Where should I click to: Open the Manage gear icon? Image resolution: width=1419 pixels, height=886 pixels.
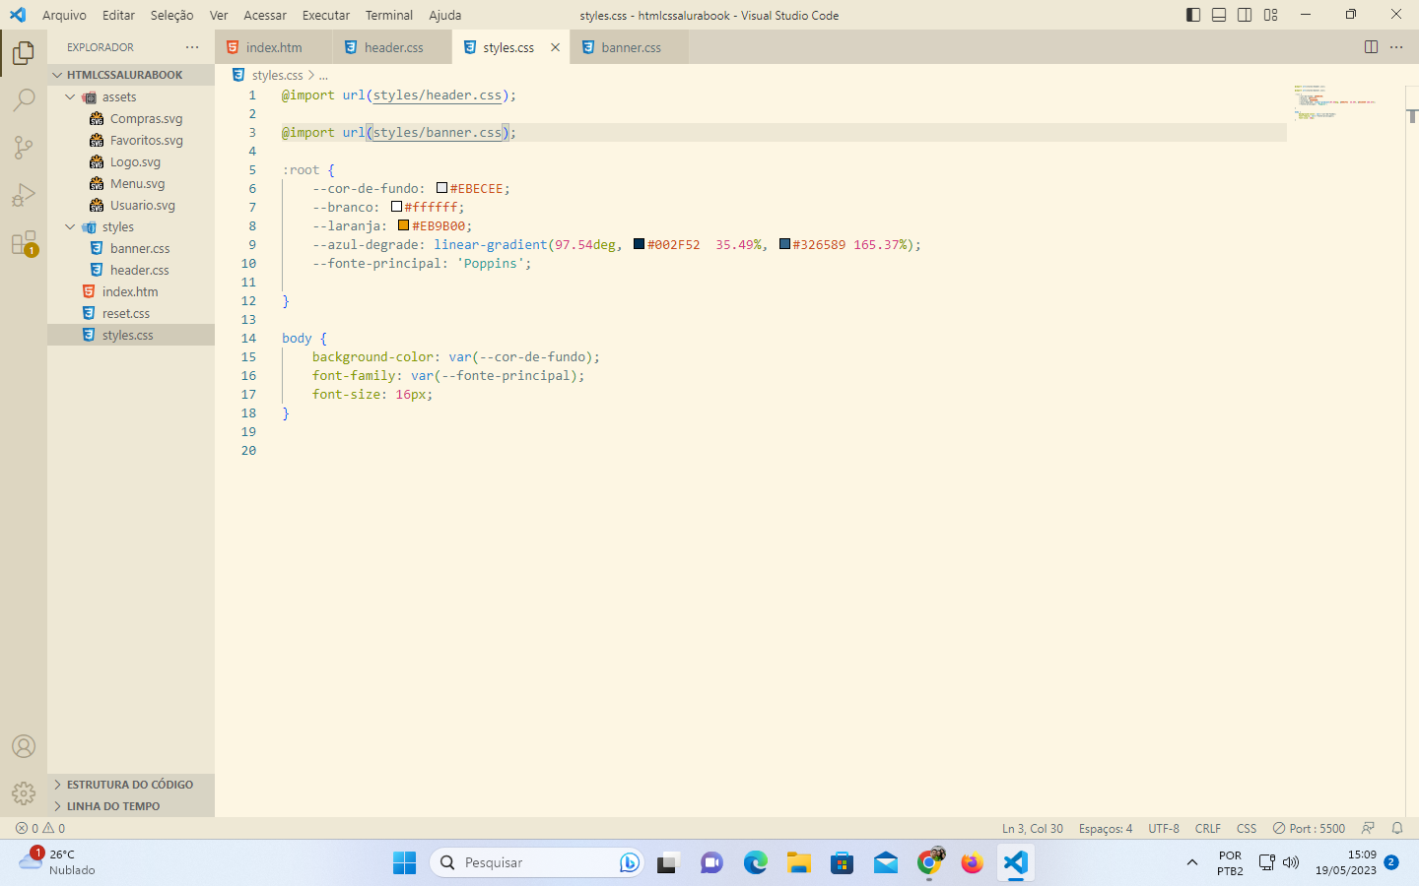(24, 793)
